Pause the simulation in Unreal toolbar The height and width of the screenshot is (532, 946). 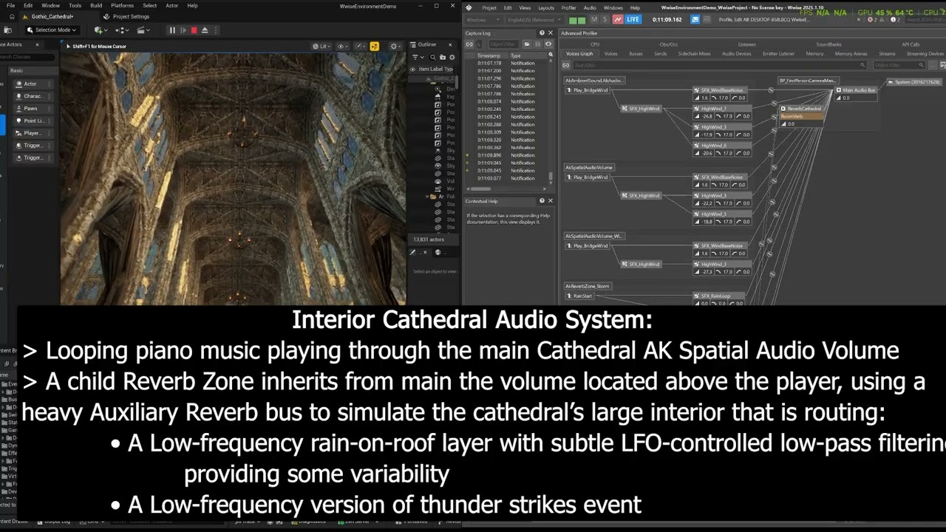point(172,30)
